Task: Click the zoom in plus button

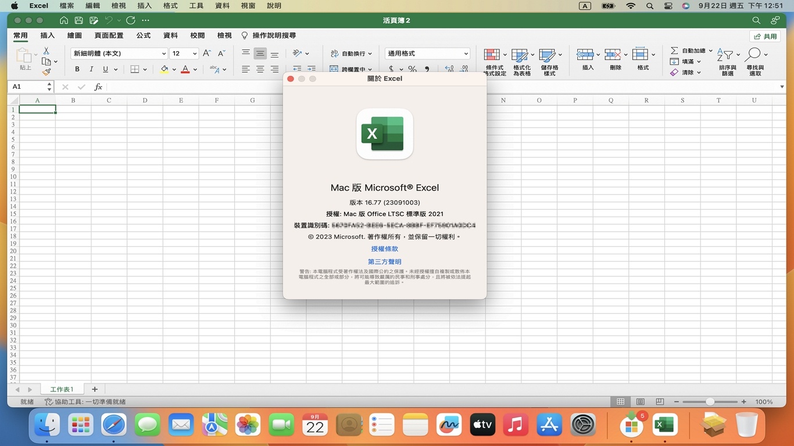Action: click(x=744, y=402)
